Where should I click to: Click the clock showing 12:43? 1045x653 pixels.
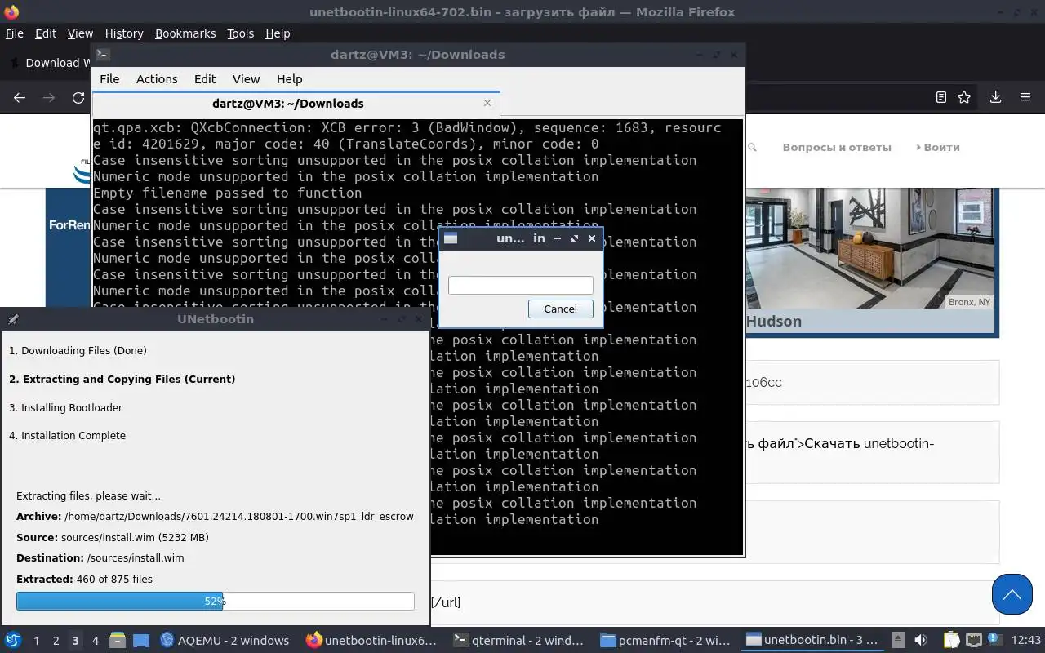(1025, 640)
